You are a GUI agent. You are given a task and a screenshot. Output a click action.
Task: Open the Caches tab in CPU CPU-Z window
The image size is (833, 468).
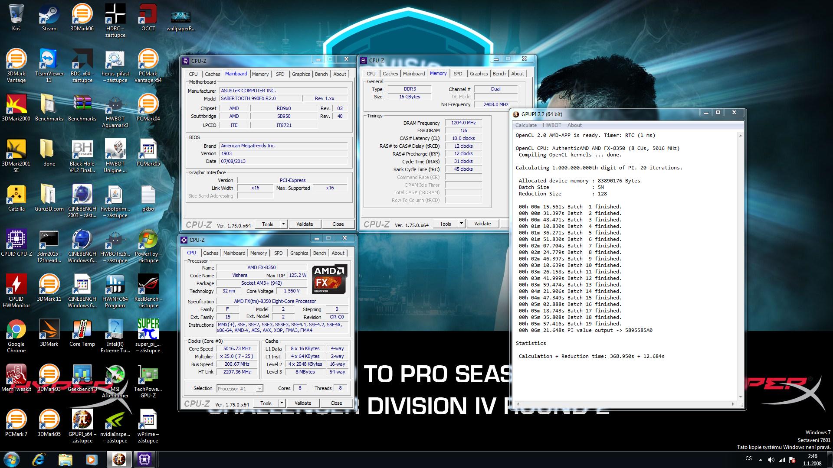[x=210, y=253]
